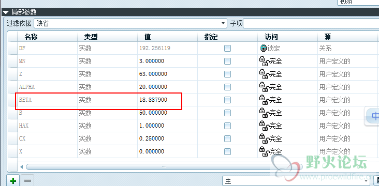Screen dimensions: 379x186
Task: Click the horizontal scrollbar left arrow
Action: click(22, 167)
